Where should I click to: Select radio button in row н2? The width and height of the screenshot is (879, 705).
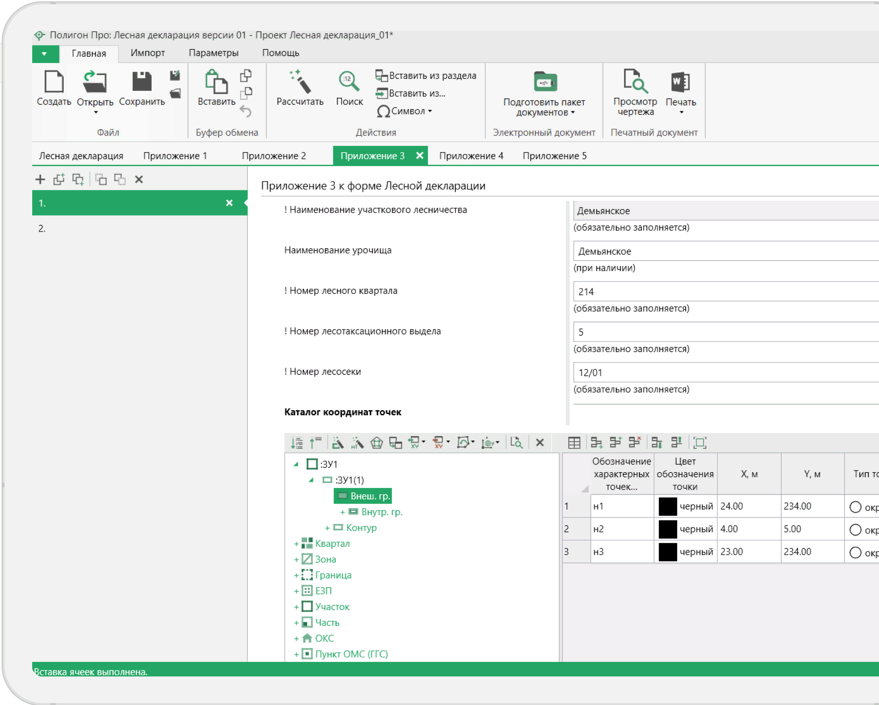[855, 530]
